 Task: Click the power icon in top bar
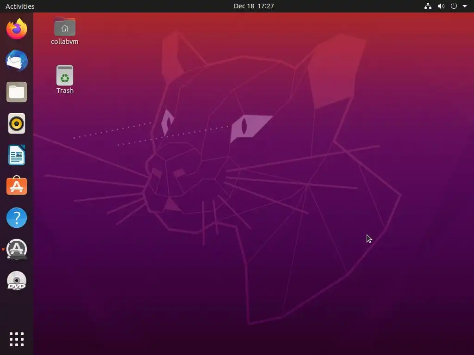[454, 6]
